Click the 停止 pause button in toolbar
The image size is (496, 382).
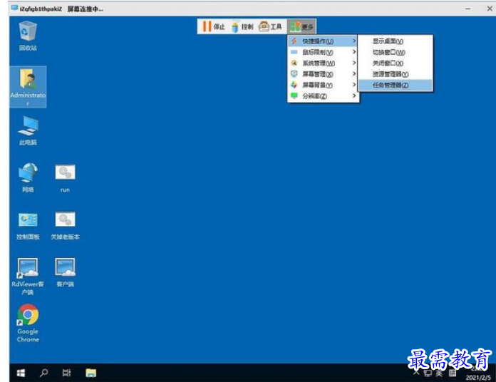coord(214,26)
